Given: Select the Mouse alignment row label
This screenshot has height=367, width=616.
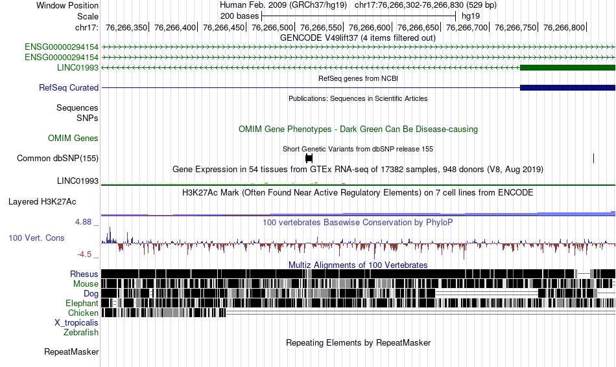Looking at the screenshot, I should tap(86, 284).
